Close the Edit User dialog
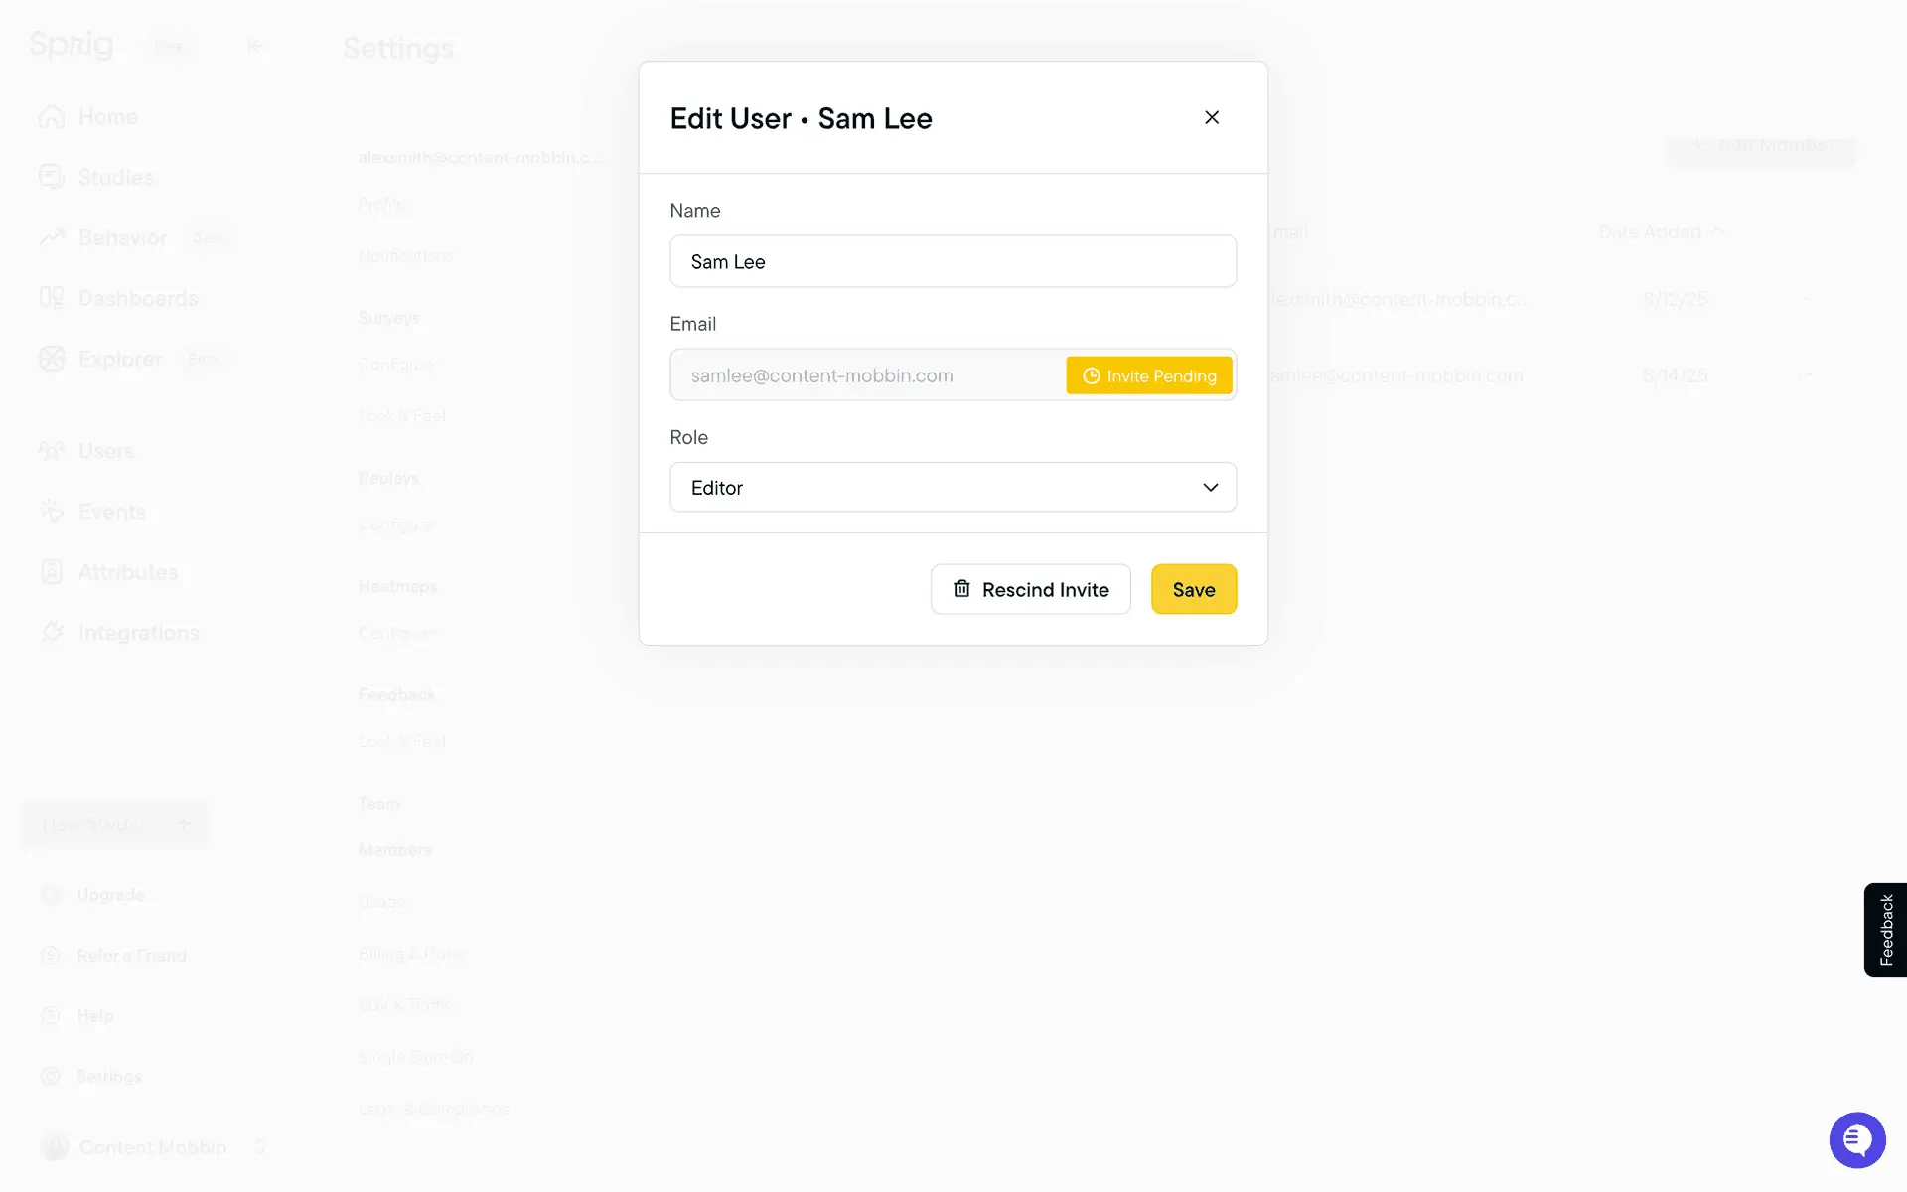1907x1192 pixels. coord(1211,117)
